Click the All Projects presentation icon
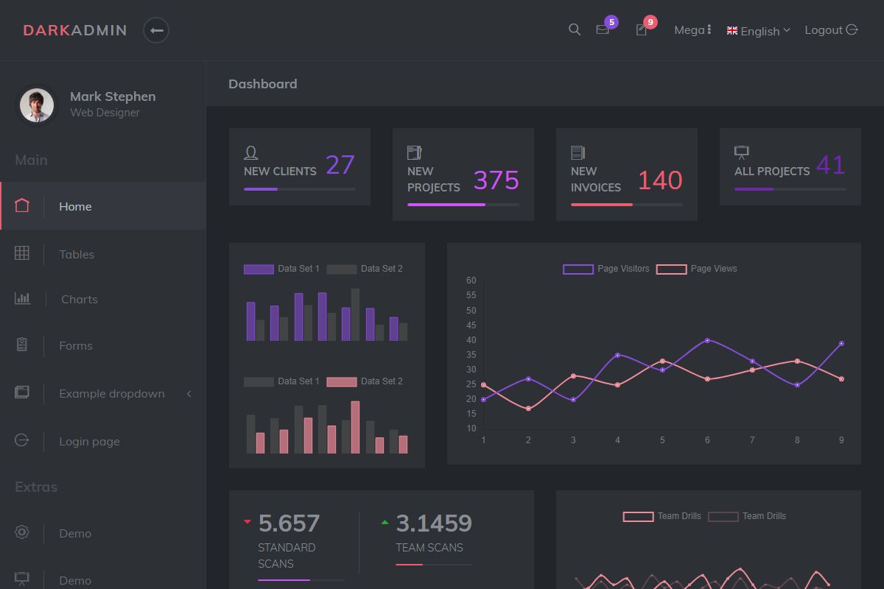 coord(742,152)
